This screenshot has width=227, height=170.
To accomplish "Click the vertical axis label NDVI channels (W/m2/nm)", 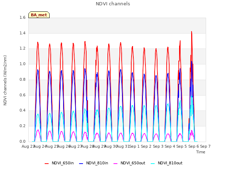I will [5, 80].
